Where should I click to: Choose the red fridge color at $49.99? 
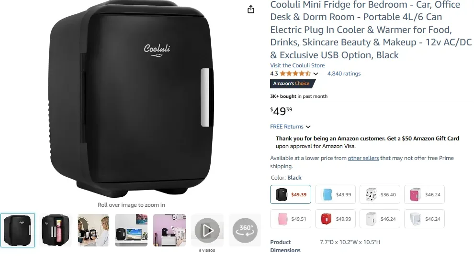coord(335,219)
